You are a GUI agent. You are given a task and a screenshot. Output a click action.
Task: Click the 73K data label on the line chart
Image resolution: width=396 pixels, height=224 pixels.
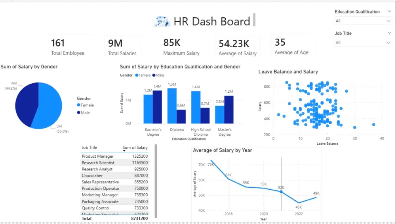click(x=211, y=164)
